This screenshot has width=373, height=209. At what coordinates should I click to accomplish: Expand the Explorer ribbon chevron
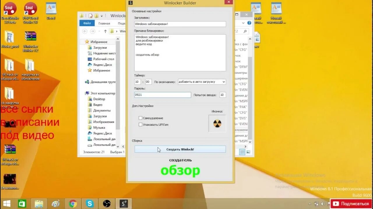tap(243, 23)
